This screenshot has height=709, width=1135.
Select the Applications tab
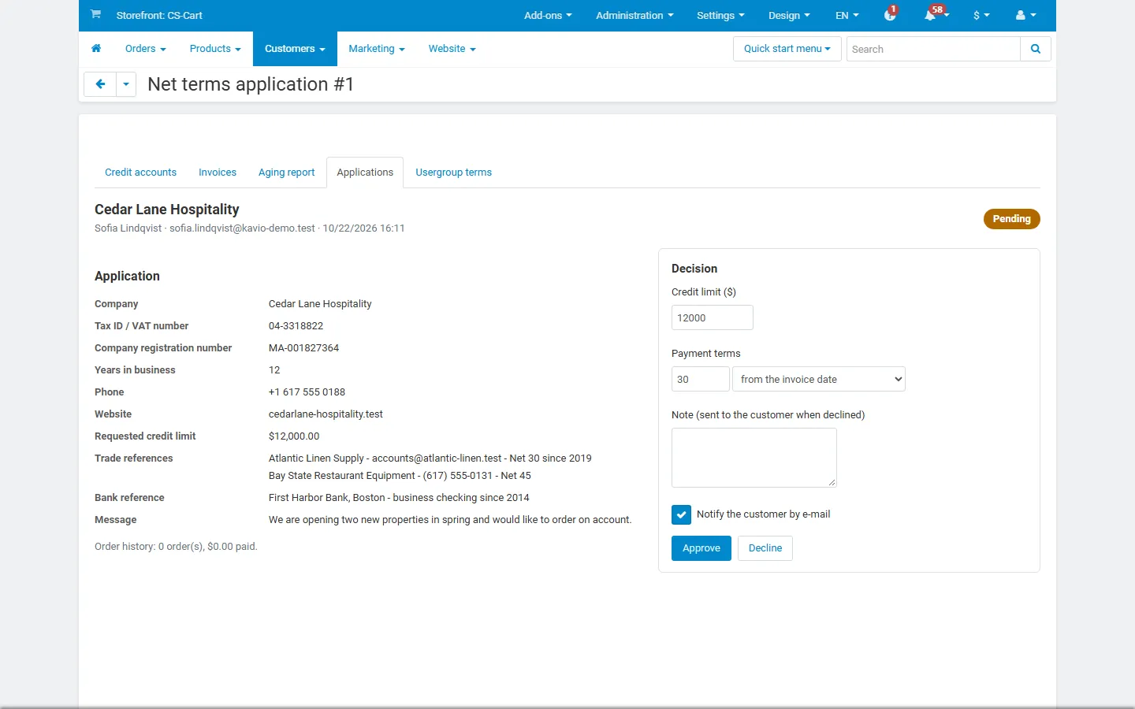click(365, 173)
